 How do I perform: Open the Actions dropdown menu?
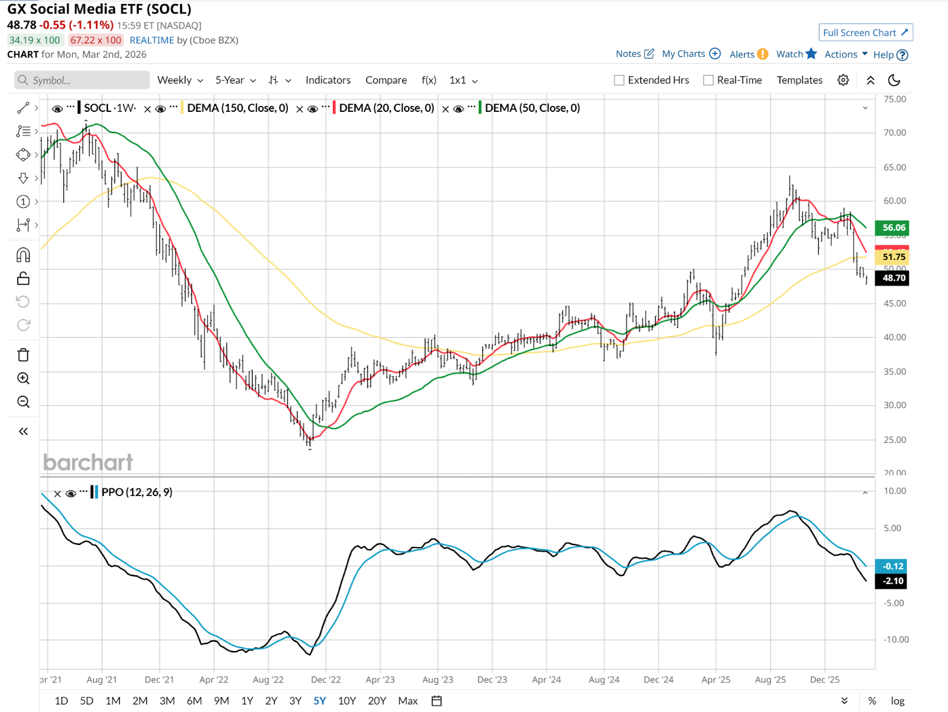click(846, 54)
